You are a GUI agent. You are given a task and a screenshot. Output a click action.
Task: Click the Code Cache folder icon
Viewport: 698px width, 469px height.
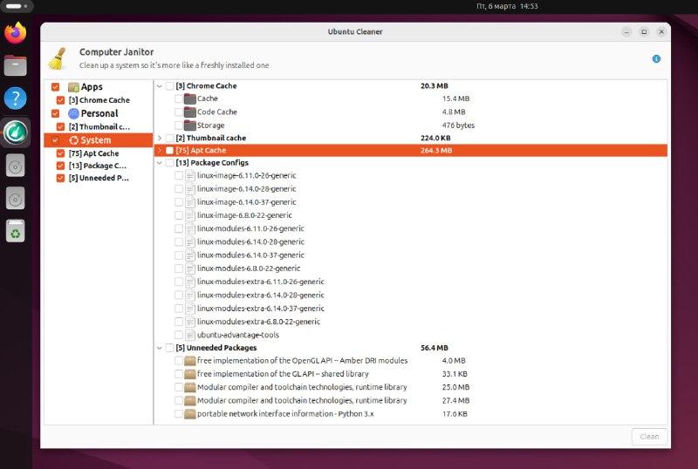coord(190,112)
